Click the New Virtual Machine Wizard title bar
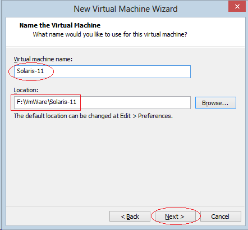 [126, 9]
